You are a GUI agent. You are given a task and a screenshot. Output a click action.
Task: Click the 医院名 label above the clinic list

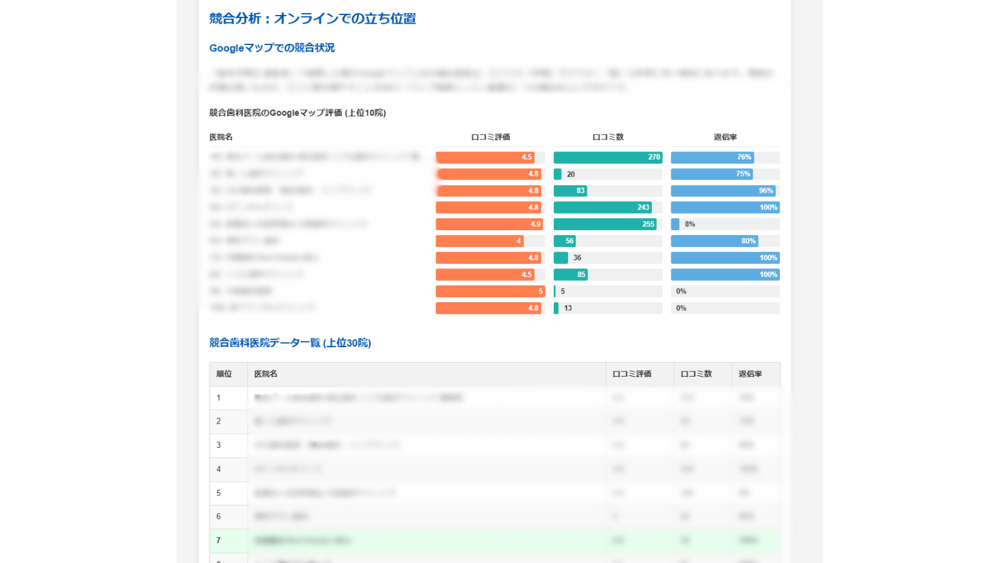220,136
